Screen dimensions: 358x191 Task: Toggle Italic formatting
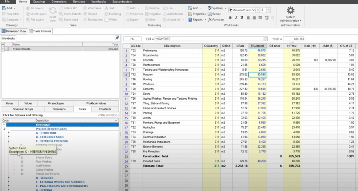pyautogui.click(x=236, y=18)
